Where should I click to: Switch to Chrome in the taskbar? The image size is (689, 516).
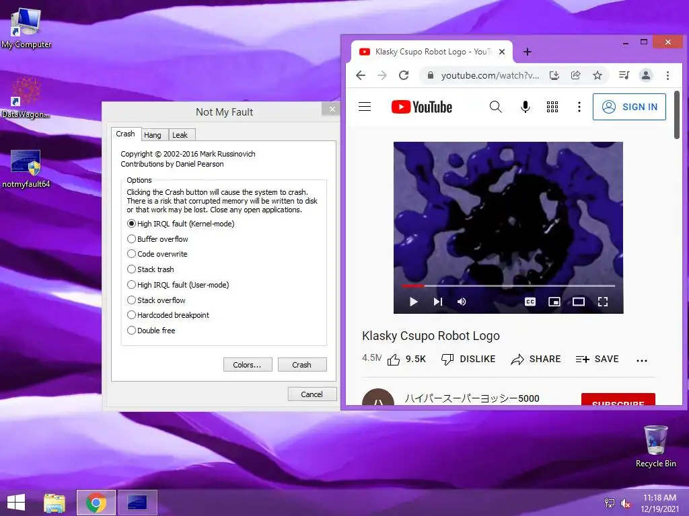[x=96, y=503]
